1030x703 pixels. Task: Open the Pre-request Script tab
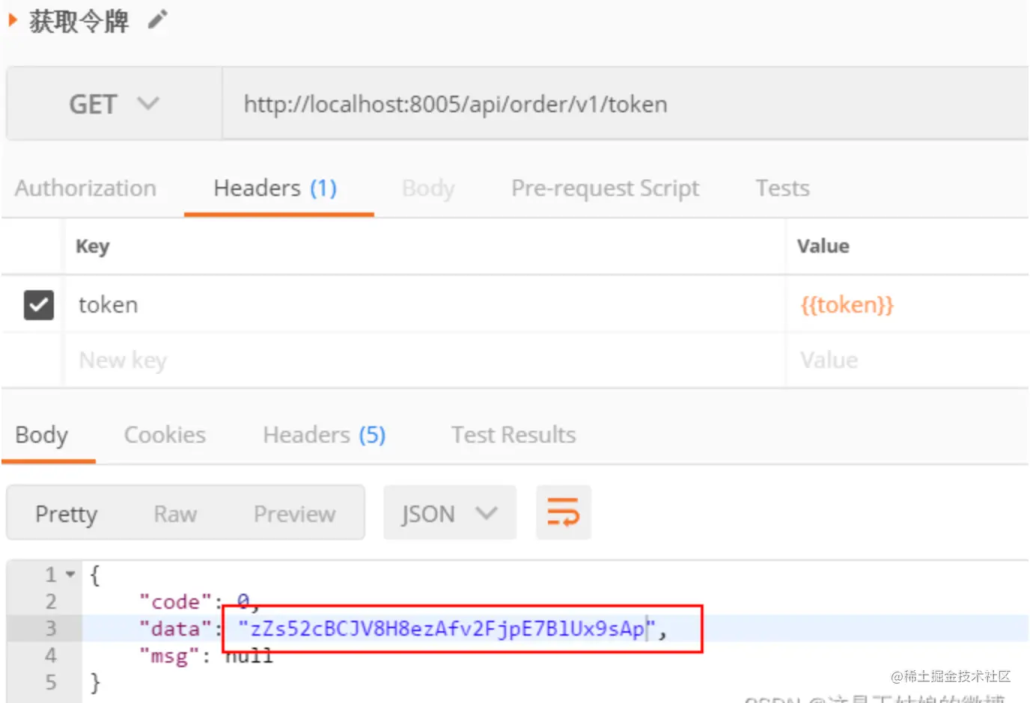(605, 188)
